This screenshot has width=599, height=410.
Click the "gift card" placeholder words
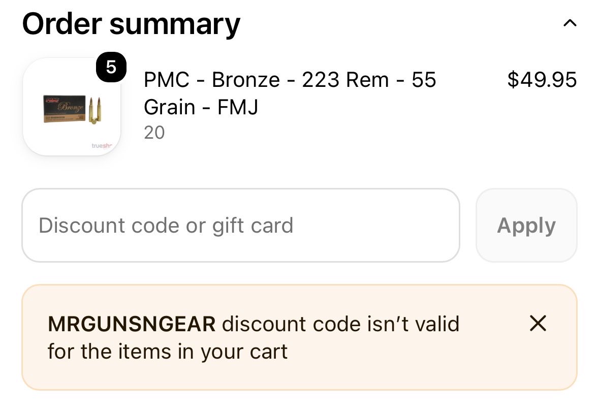pyautogui.click(x=253, y=226)
